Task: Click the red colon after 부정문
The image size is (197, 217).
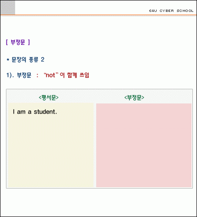Action: pos(38,76)
